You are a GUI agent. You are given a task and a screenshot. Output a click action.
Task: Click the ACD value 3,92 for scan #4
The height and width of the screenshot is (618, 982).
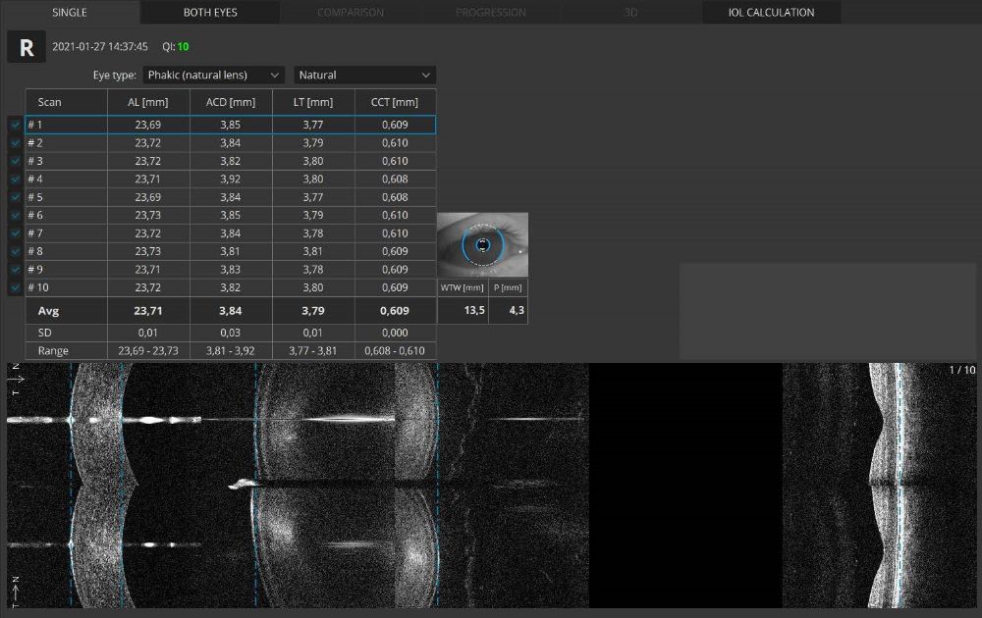[x=231, y=180]
